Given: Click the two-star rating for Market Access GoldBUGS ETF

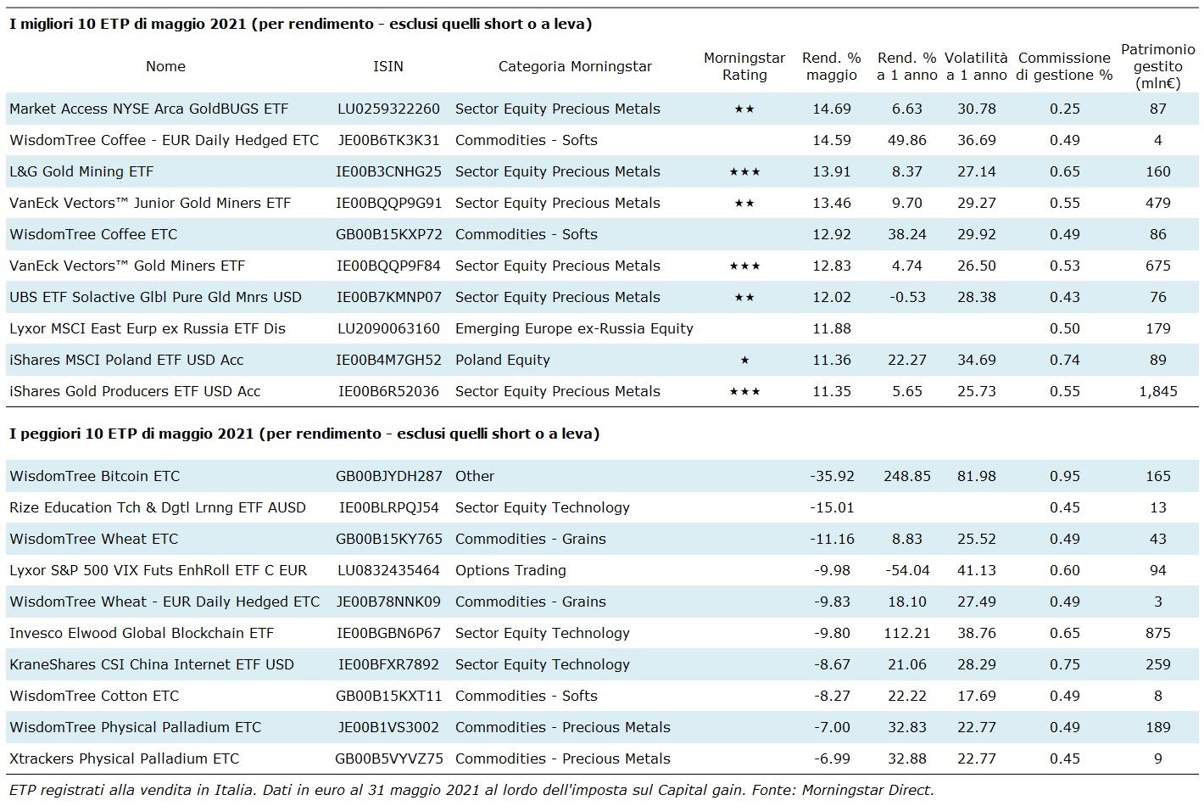Looking at the screenshot, I should coord(744,109).
